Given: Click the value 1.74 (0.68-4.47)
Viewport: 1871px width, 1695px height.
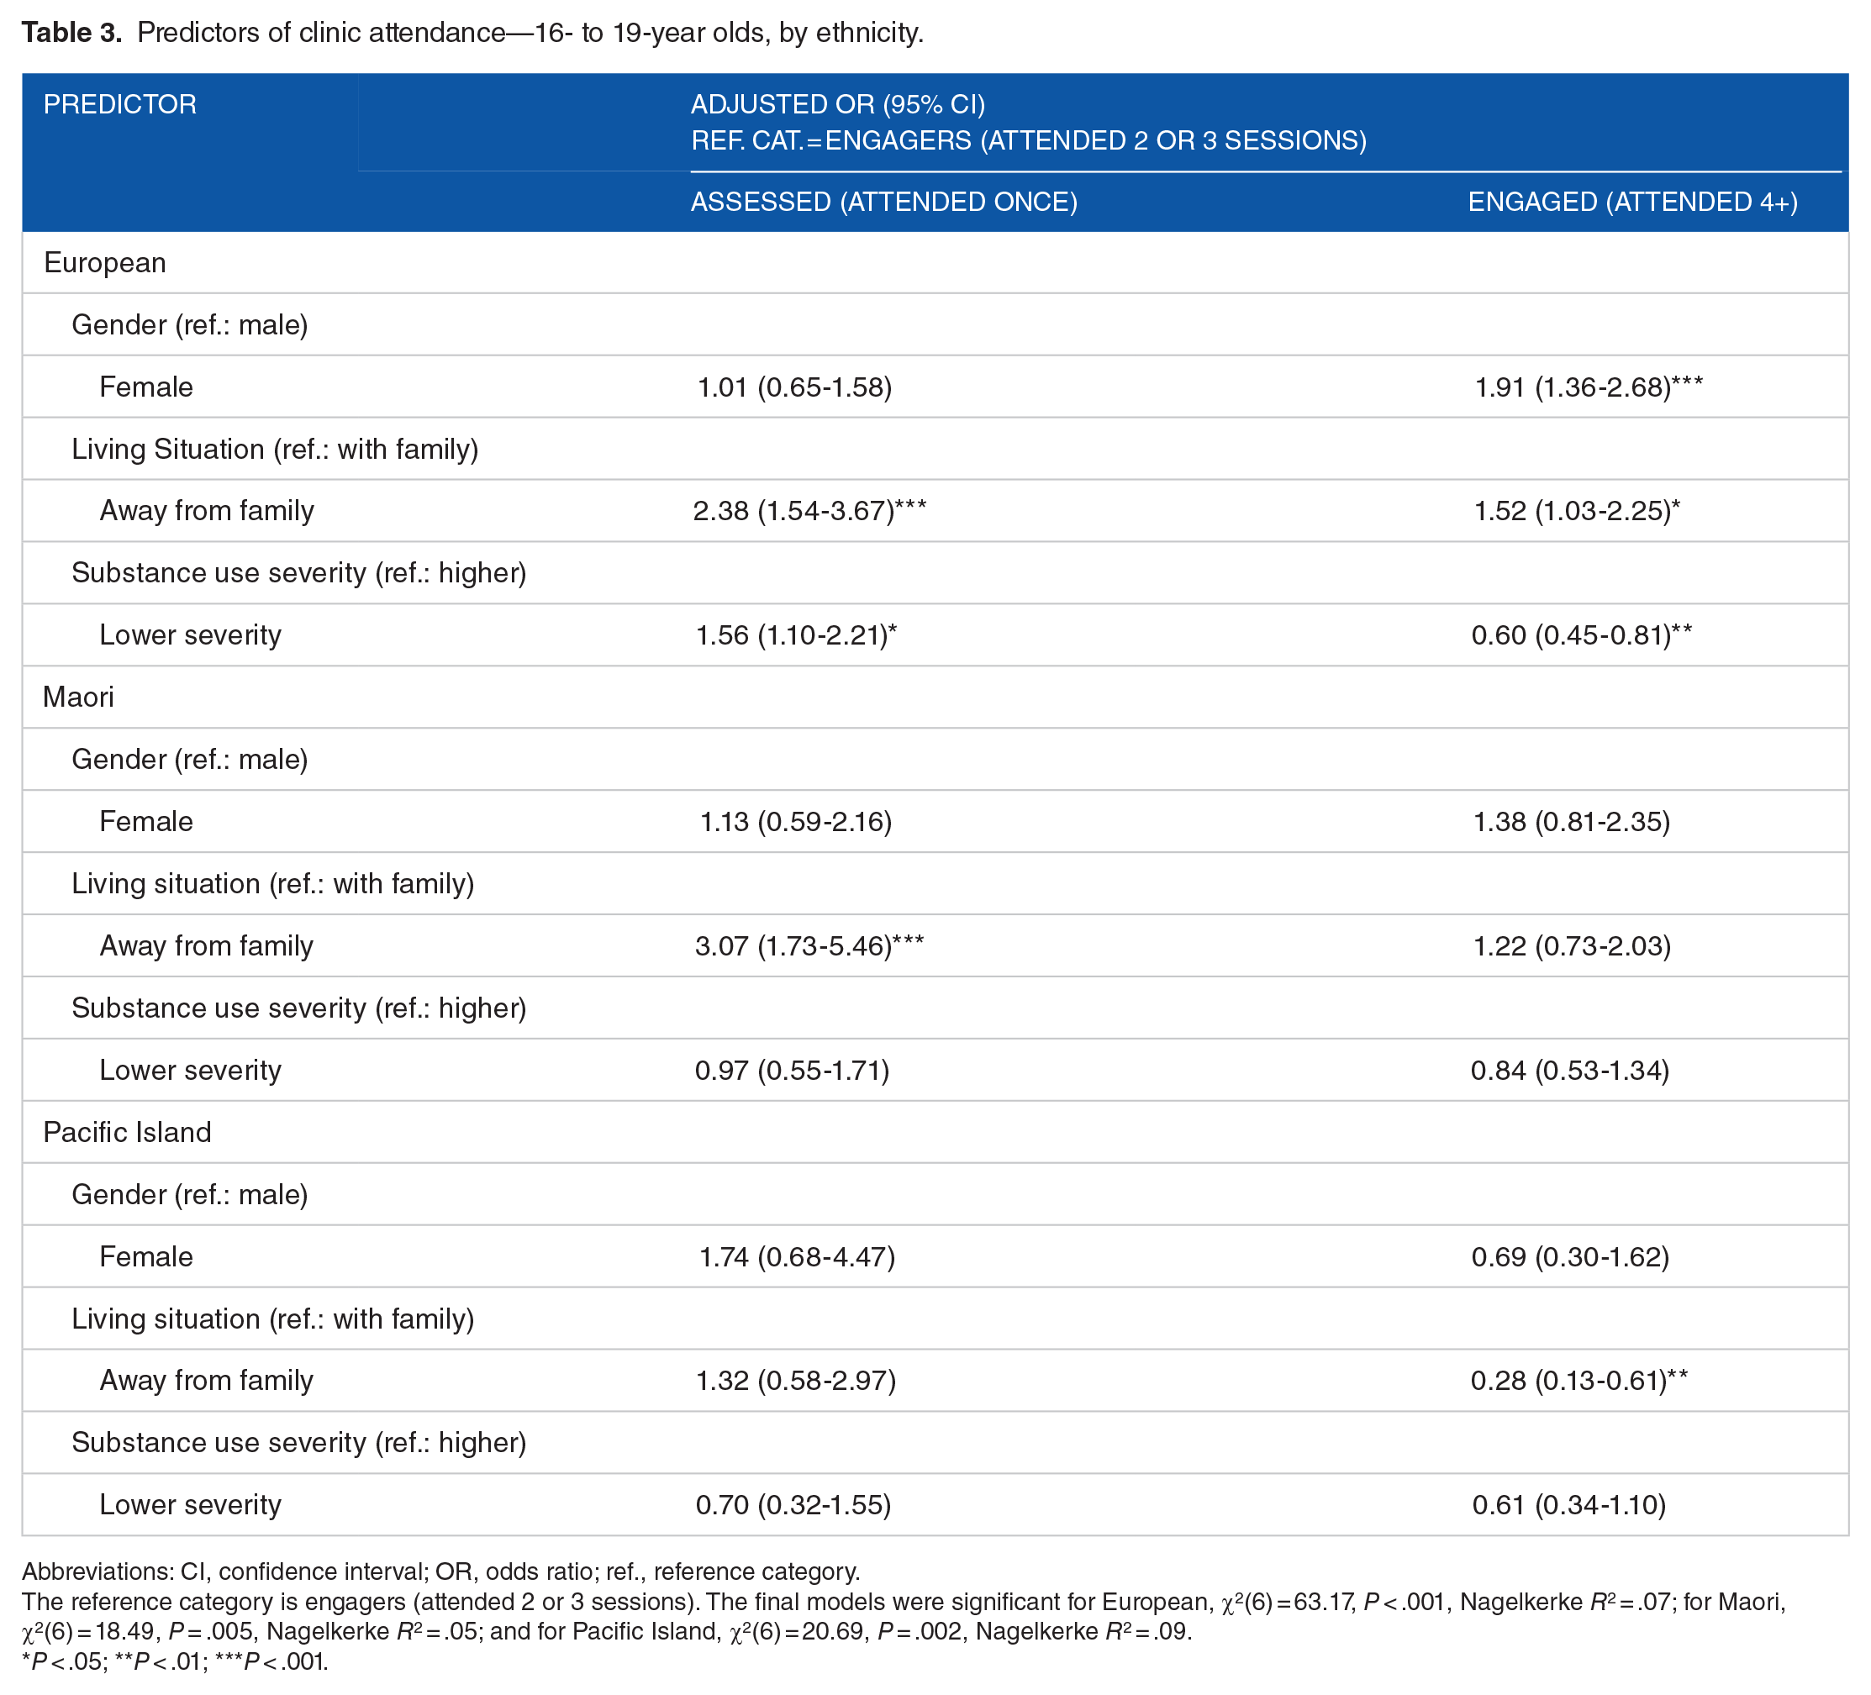Looking at the screenshot, I should (x=796, y=1257).
